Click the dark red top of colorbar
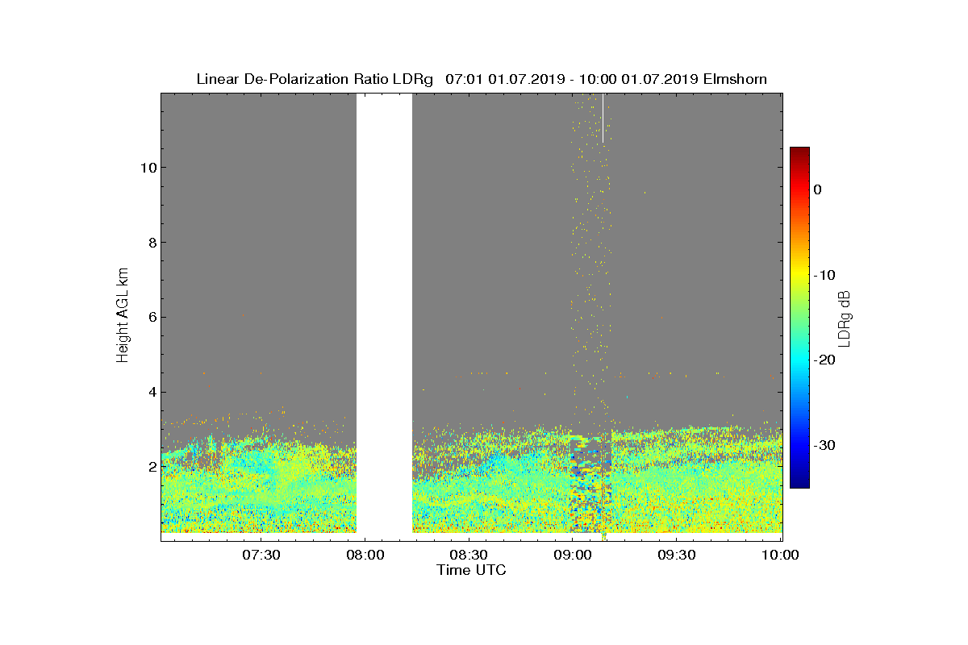Image resolution: width=968 pixels, height=645 pixels. 799,152
